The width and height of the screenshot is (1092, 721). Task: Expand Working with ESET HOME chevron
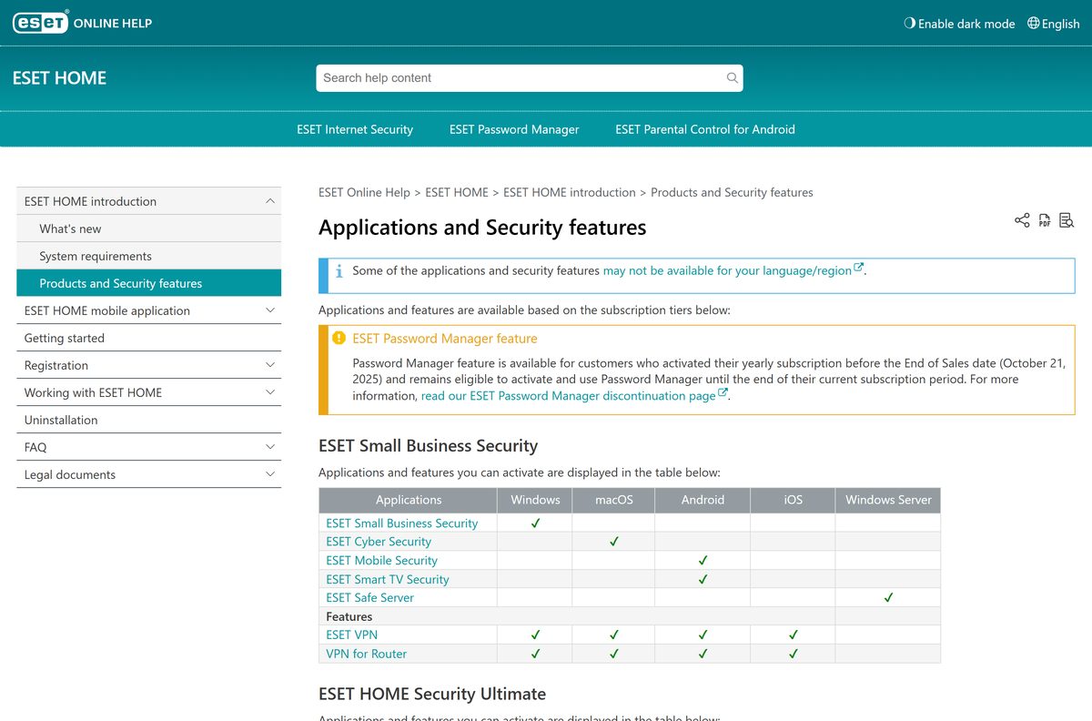[270, 392]
